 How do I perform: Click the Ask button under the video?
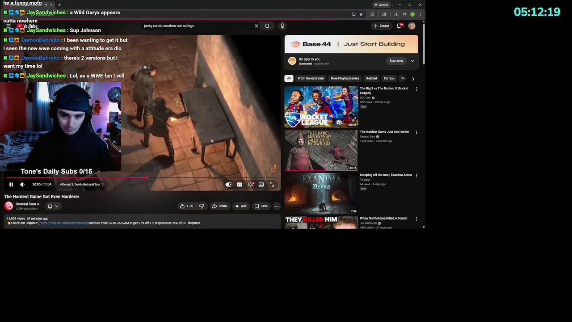pos(241,206)
